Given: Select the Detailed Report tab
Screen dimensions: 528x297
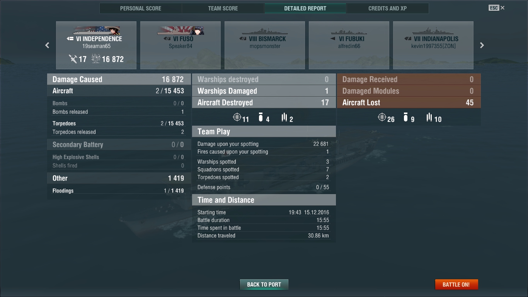Looking at the screenshot, I should pyautogui.click(x=305, y=8).
